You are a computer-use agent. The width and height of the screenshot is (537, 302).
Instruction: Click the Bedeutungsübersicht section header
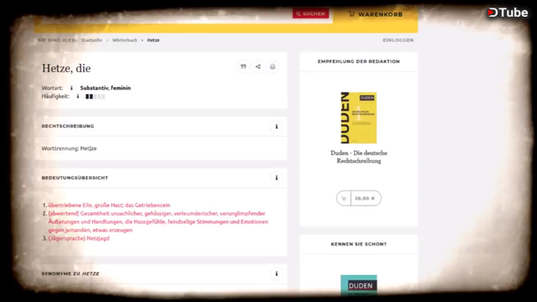(x=75, y=178)
